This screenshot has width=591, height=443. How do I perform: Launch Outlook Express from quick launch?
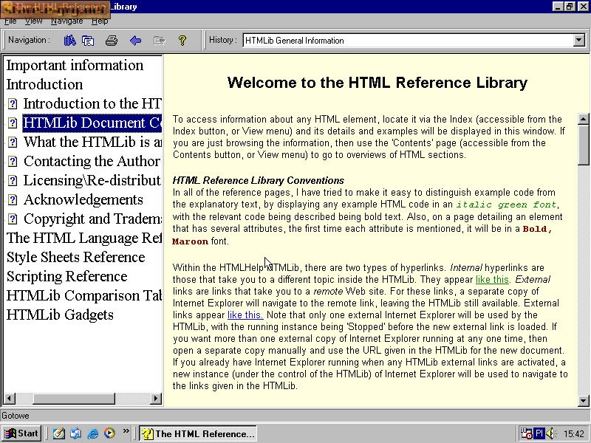click(x=76, y=433)
